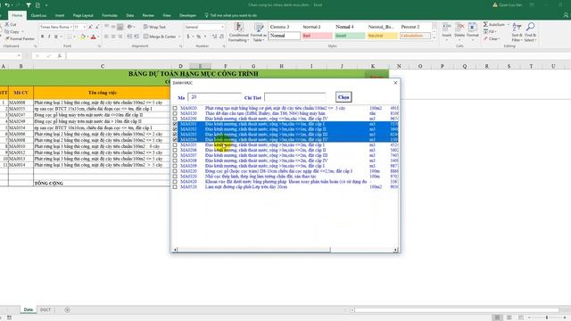
Task: Check the box for MA0020 row
Action: [x=175, y=108]
